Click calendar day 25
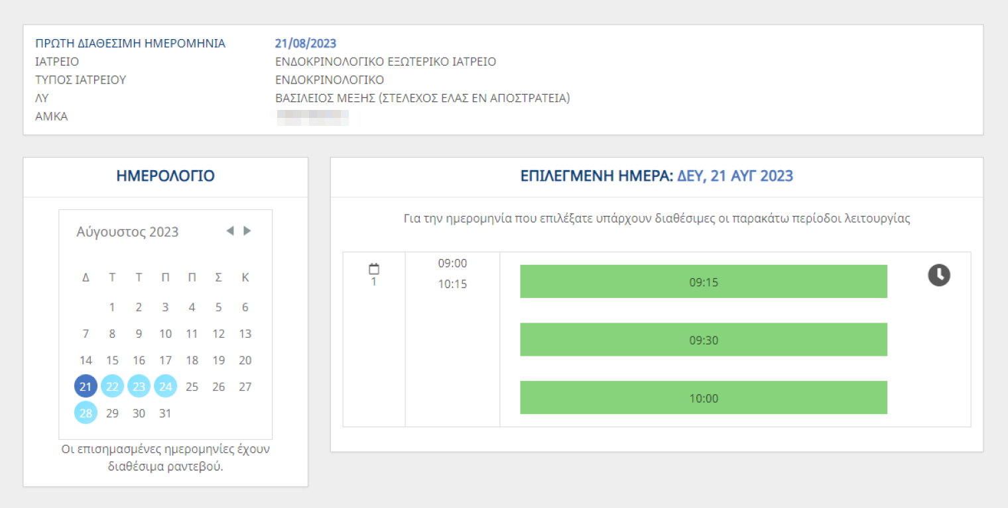This screenshot has width=1008, height=508. (x=192, y=386)
